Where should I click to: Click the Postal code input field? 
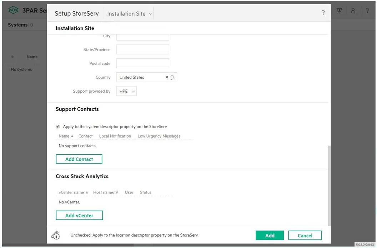tap(142, 63)
